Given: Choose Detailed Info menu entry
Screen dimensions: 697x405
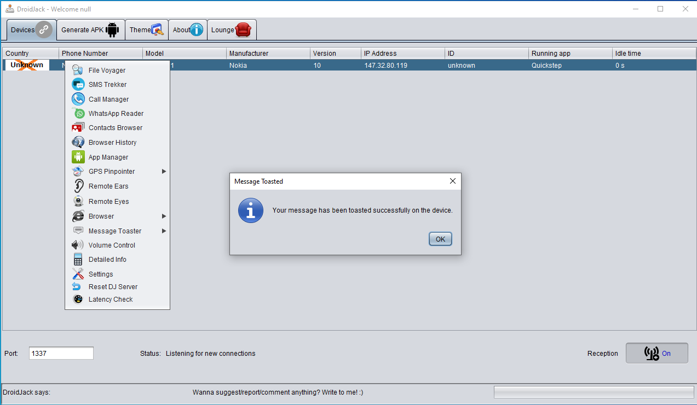Looking at the screenshot, I should (117, 259).
